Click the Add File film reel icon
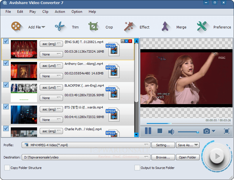234x180 pixels. click(x=16, y=26)
